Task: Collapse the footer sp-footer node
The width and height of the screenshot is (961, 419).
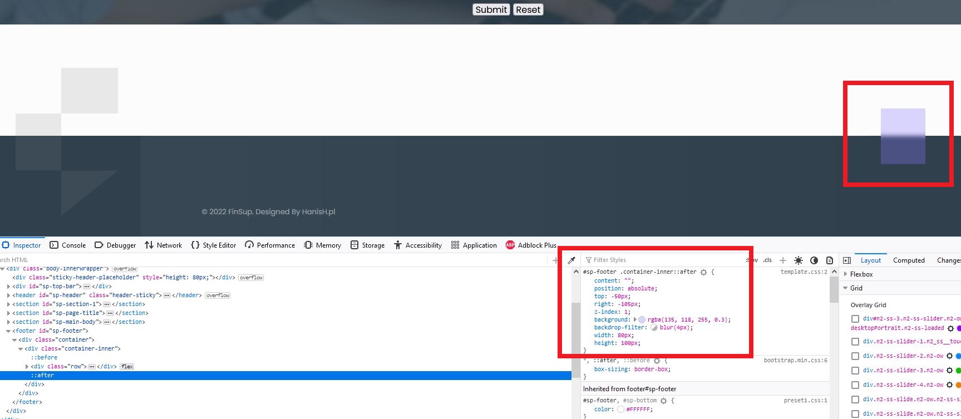Action: point(8,331)
